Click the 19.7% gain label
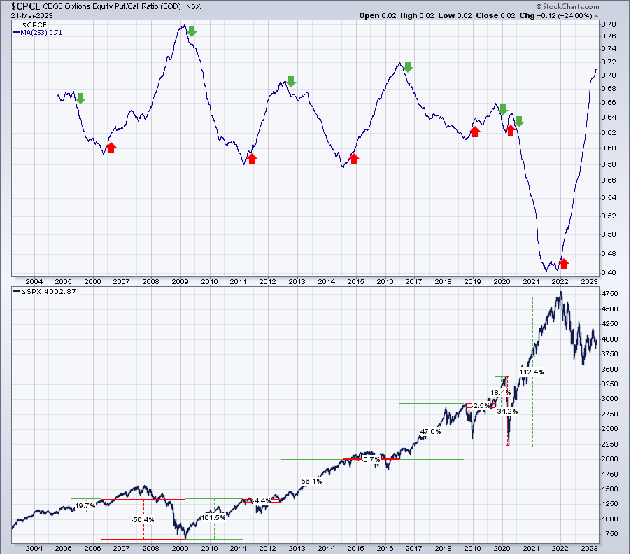631x555 pixels. tap(85, 505)
